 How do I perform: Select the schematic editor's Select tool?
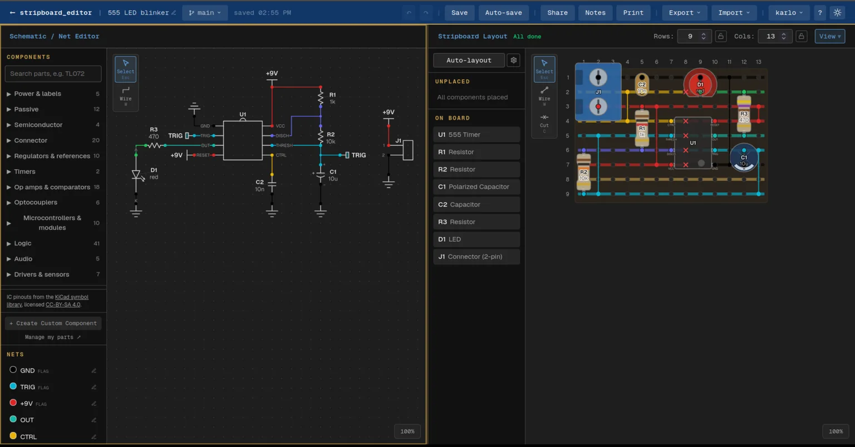tap(126, 69)
